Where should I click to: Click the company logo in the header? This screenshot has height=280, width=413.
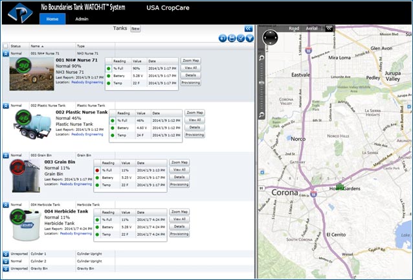(x=20, y=13)
